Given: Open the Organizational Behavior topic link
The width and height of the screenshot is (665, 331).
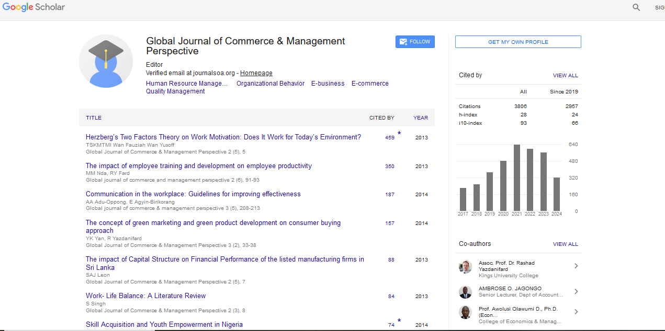Looking at the screenshot, I should pyautogui.click(x=270, y=84).
